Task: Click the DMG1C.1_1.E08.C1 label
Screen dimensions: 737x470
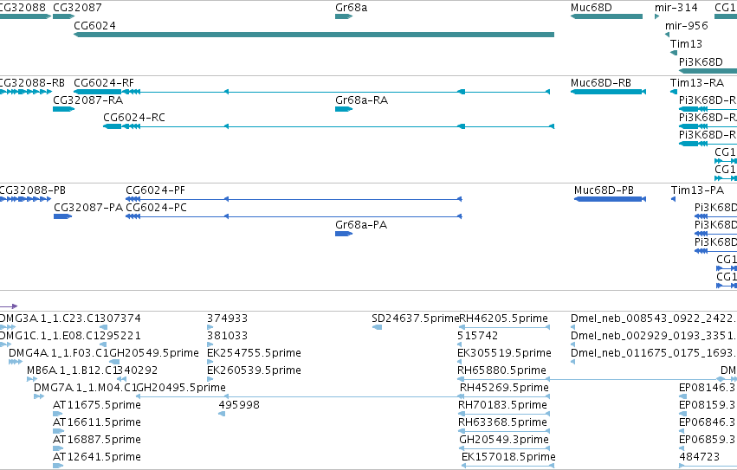Action: pos(49,336)
